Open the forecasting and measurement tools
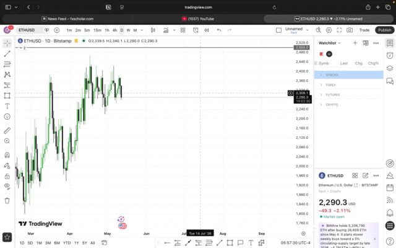Image resolution: width=396 pixels, height=248 pixels. [7, 85]
